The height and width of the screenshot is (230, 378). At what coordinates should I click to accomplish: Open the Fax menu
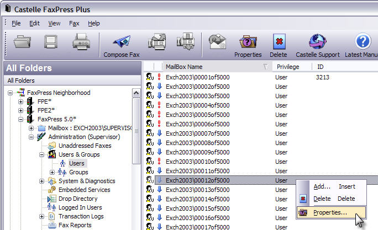tap(74, 23)
